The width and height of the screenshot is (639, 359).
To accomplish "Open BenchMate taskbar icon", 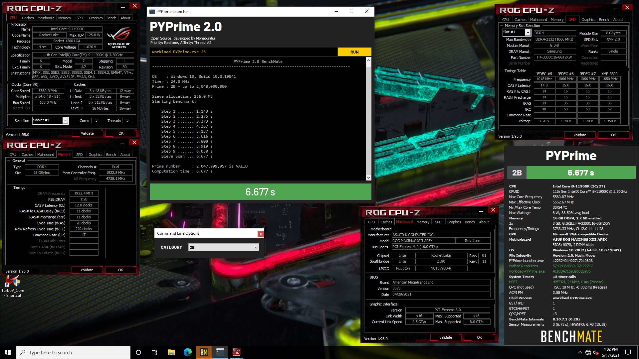I will tap(204, 352).
